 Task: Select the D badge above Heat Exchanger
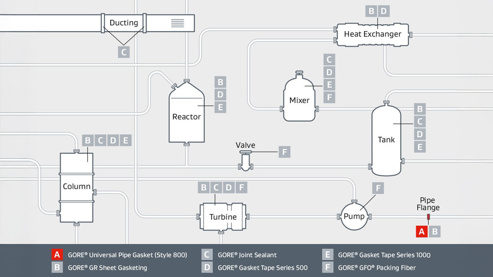(384, 11)
